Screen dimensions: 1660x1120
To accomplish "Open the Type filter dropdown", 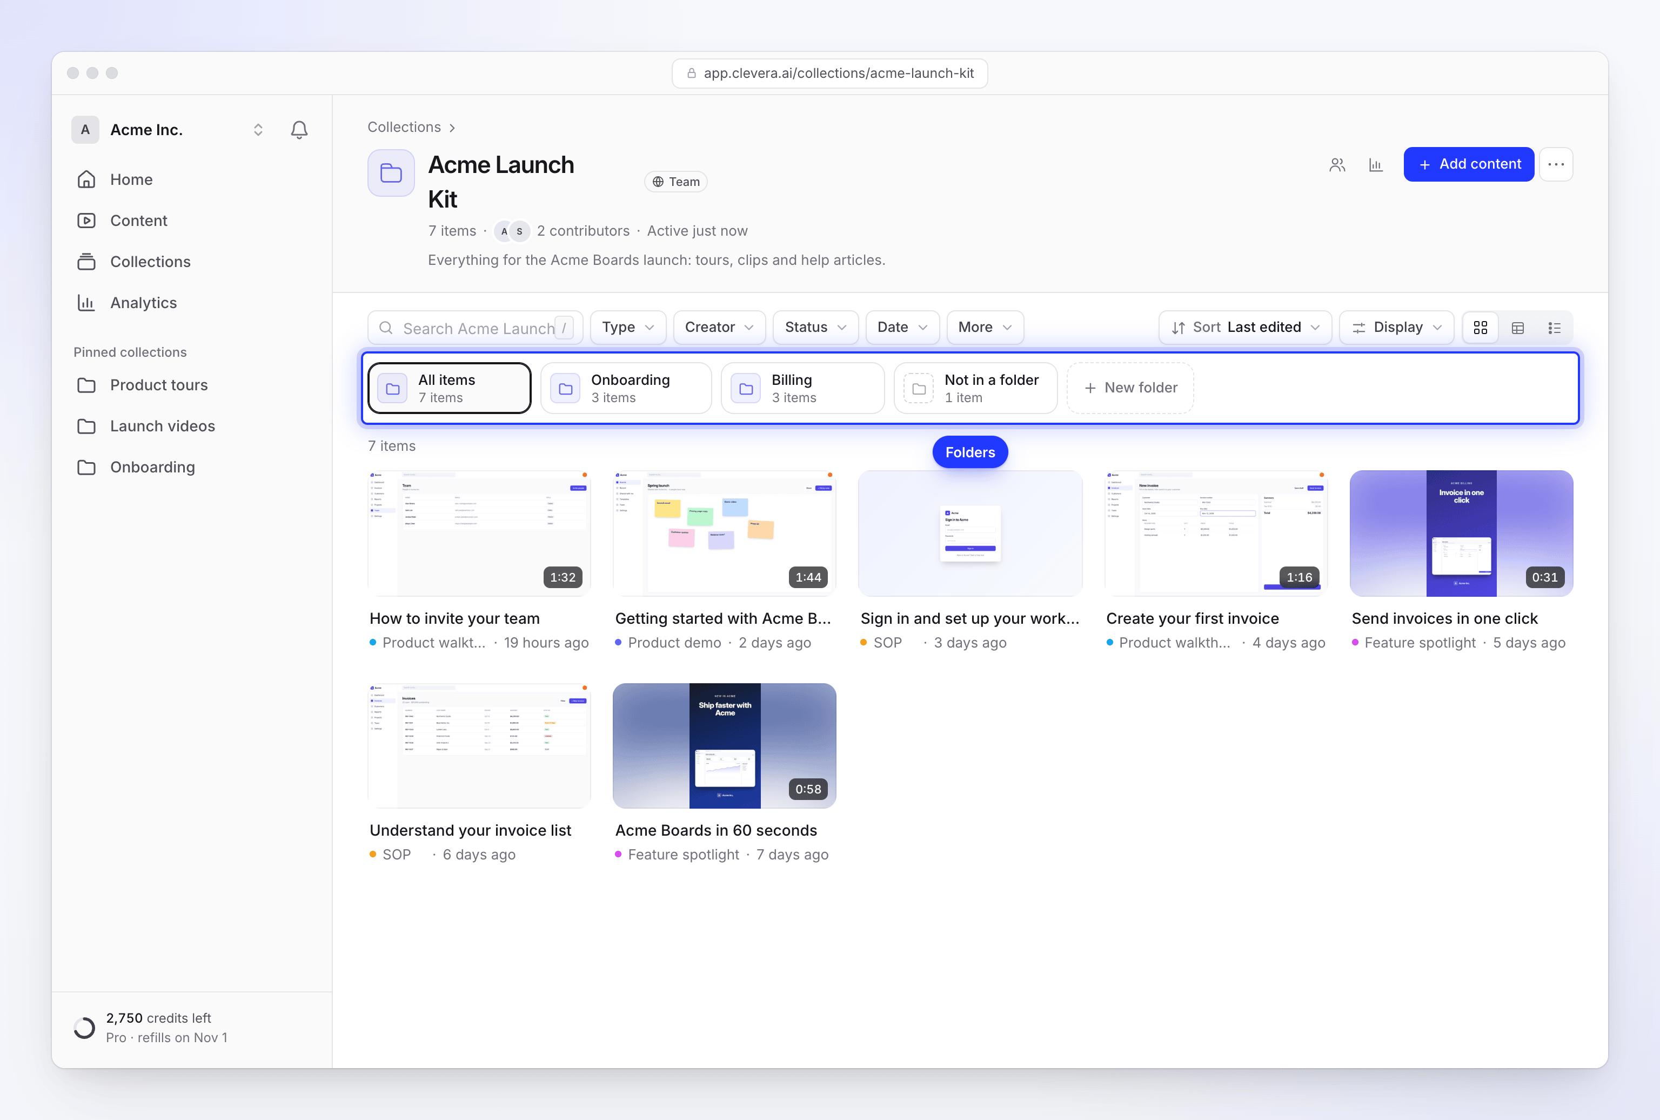I will (627, 327).
